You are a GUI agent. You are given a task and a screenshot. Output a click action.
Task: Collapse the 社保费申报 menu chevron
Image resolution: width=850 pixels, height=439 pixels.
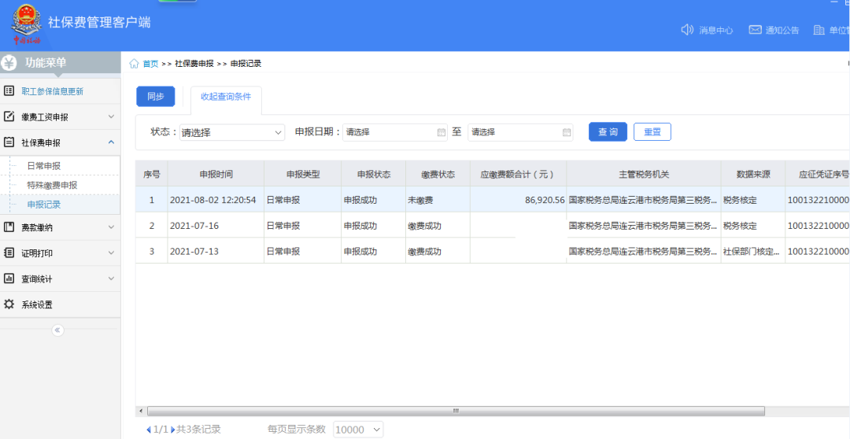coord(111,142)
